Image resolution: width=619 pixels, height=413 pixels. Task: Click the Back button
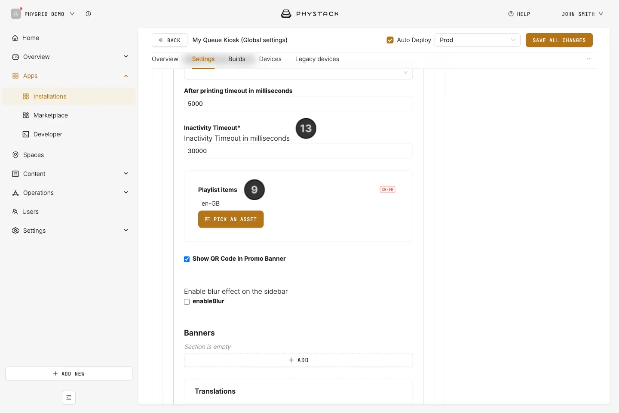[x=169, y=40]
